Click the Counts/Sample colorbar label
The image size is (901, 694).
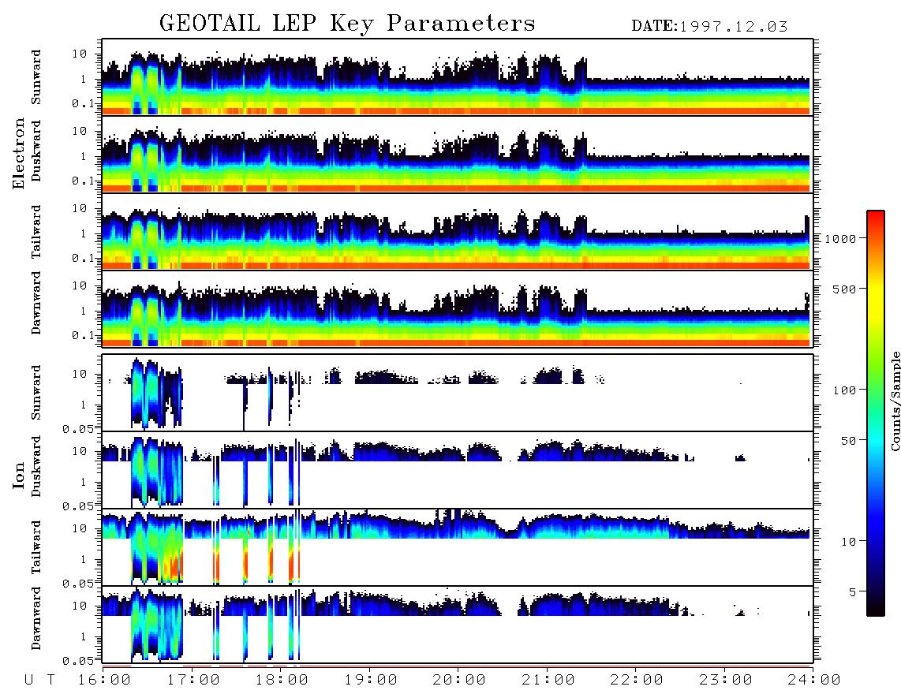tap(895, 401)
